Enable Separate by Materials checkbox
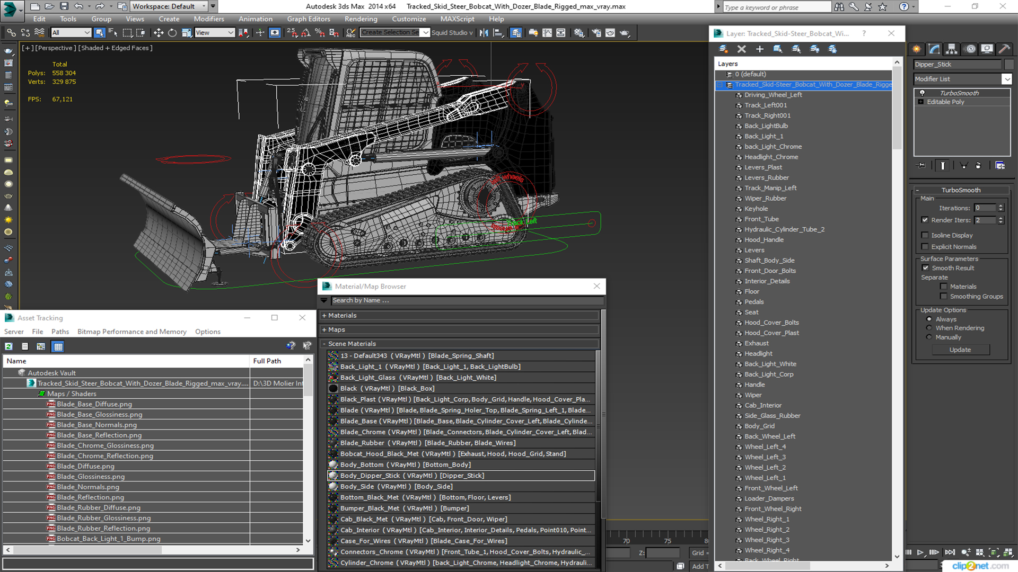Image resolution: width=1018 pixels, height=572 pixels. pos(943,287)
